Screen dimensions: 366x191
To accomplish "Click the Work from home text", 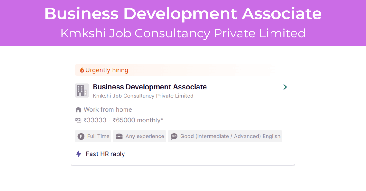I will point(108,109).
